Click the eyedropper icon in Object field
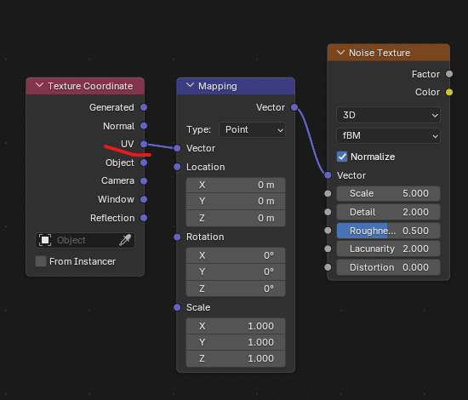This screenshot has width=468, height=400. (125, 240)
